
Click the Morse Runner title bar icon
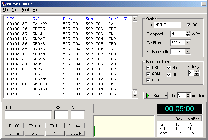(x=4, y=4)
